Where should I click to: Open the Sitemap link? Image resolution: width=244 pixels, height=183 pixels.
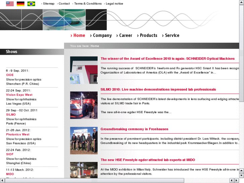[x=49, y=4]
